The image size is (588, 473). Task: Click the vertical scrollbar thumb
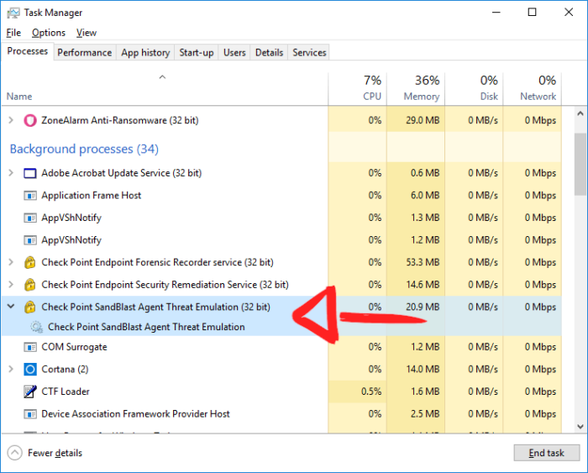(580, 165)
